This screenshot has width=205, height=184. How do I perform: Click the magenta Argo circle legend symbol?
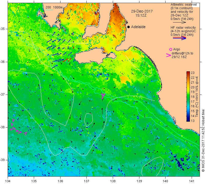(x=171, y=49)
